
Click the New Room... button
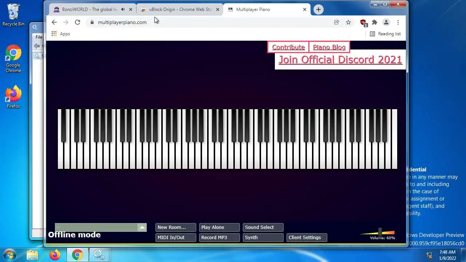(x=176, y=227)
